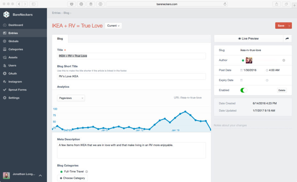Remove the Full-Time Travel category
The image size is (297, 182).
[x=86, y=171]
